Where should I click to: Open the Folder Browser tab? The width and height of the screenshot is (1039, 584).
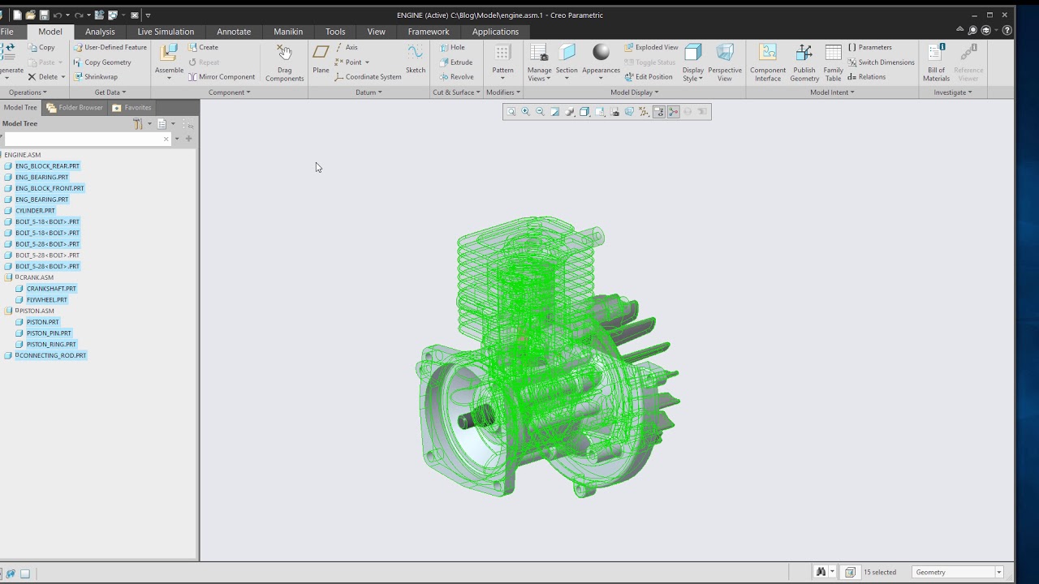(x=75, y=107)
